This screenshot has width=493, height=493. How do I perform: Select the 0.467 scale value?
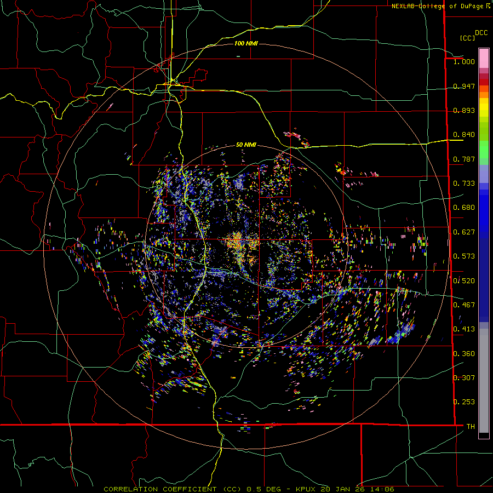click(x=464, y=305)
